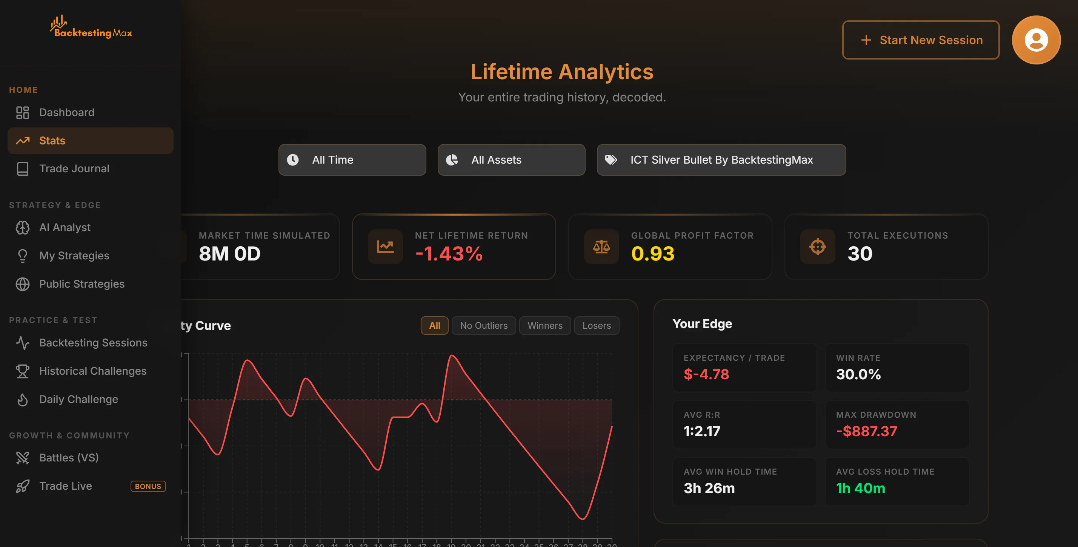Screen dimensions: 1078x547
Task: Select the Winners curve filter
Action: tap(545, 325)
